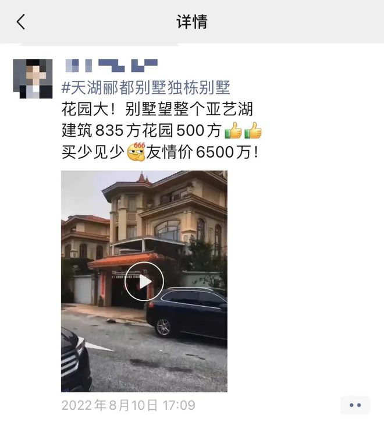Screen dimensions: 384x436
Task: Click the 666 smirking emoji
Action: 136,152
